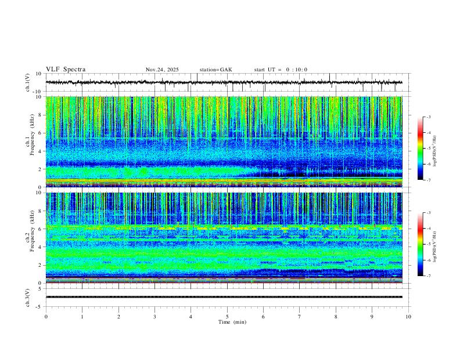The image size is (460, 355).
Task: Click the ch.3 voltage waveform trace
Action: [x=224, y=297]
